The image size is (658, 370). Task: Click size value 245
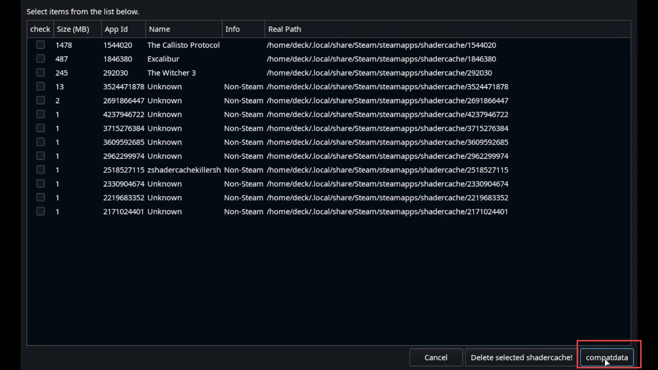click(62, 73)
